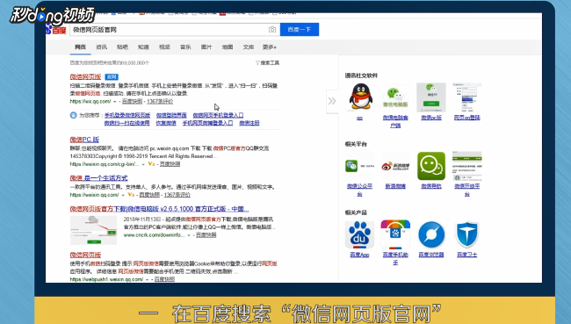
Task: Click the green 微信导航 WeChat icon
Action: tap(431, 166)
